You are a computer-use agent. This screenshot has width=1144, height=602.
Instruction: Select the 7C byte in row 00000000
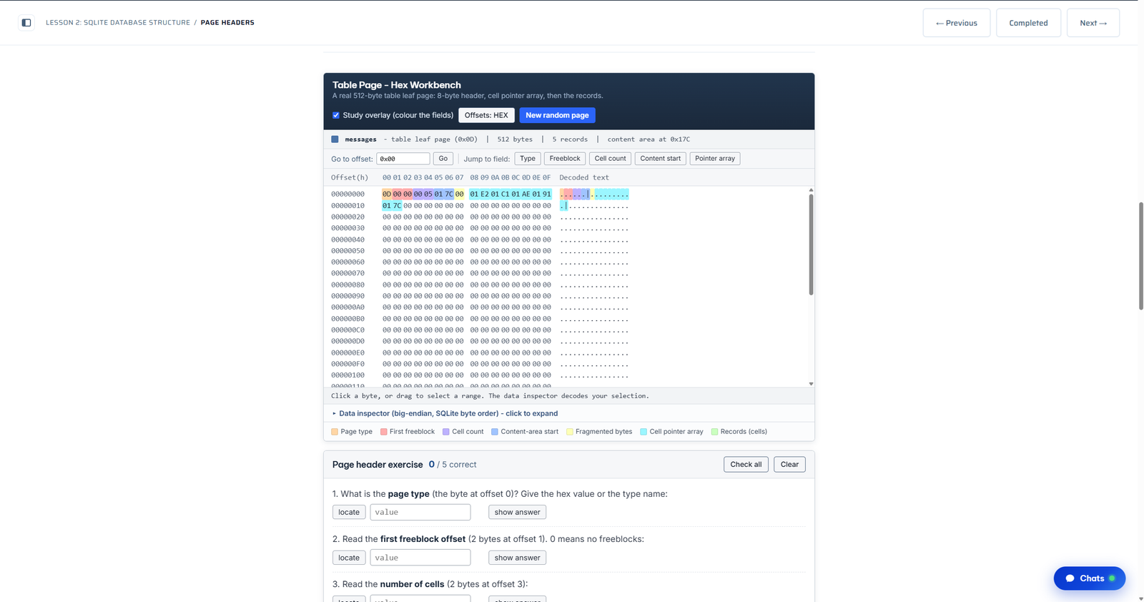449,194
